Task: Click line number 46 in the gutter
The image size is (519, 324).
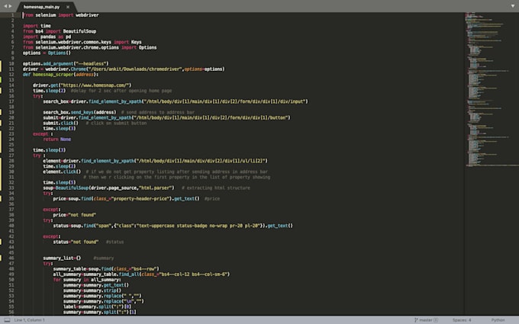Action: (x=11, y=258)
